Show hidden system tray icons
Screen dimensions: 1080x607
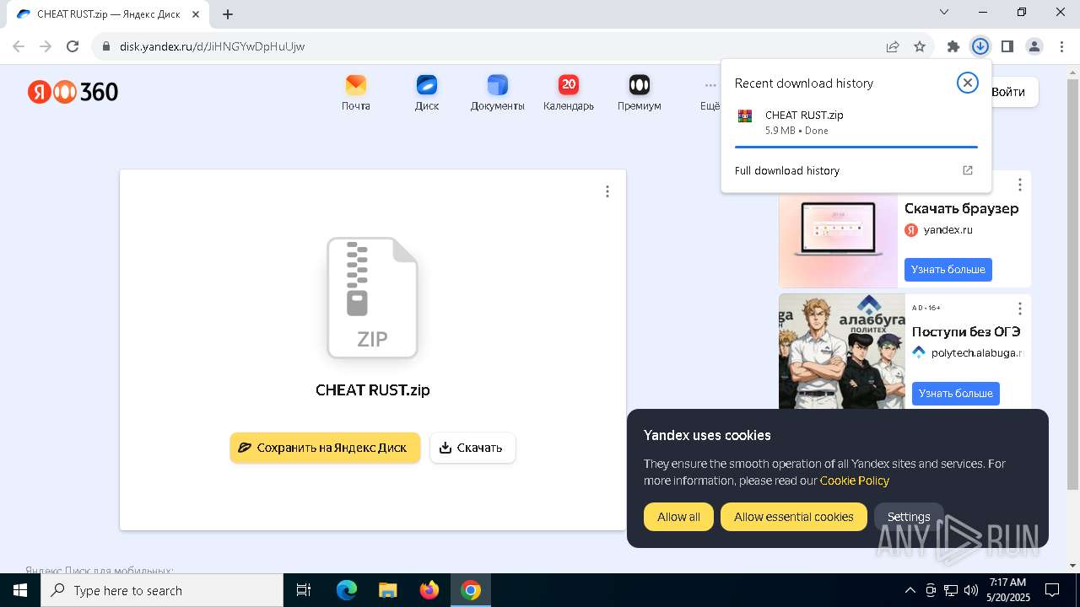(x=910, y=590)
